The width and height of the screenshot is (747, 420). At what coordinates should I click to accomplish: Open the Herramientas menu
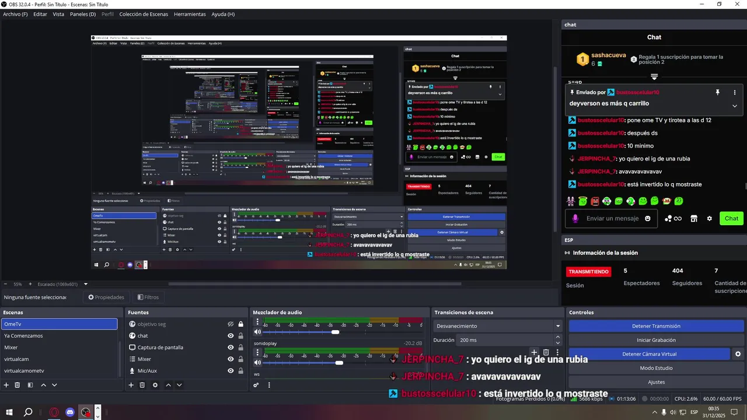coord(190,14)
